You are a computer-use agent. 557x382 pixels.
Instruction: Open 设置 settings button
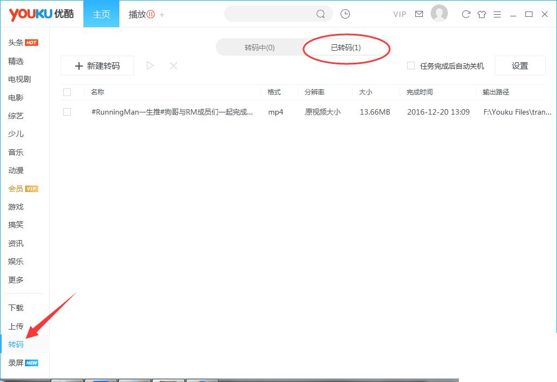coord(520,65)
